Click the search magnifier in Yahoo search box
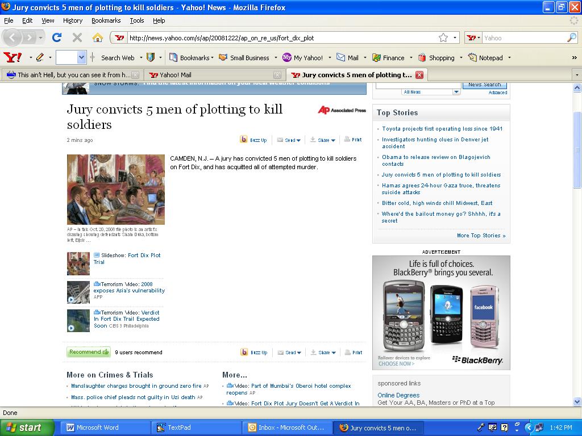The image size is (582, 436). click(571, 37)
